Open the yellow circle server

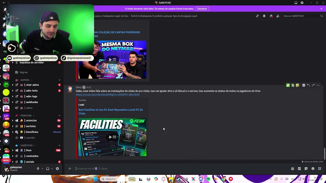pos(6,92)
